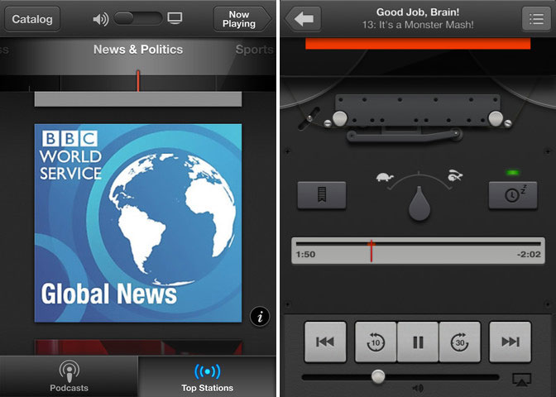Open the sleep timer button
Viewport: 556px width, 397px height.
(x=513, y=194)
